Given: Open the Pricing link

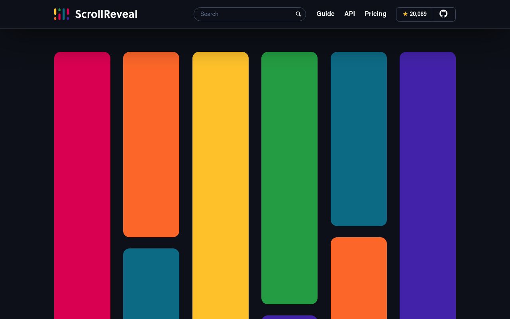Looking at the screenshot, I should click(x=375, y=14).
